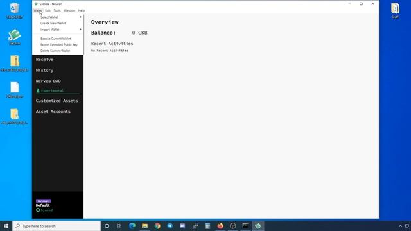Open Asset Accounts in sidebar

(x=53, y=111)
